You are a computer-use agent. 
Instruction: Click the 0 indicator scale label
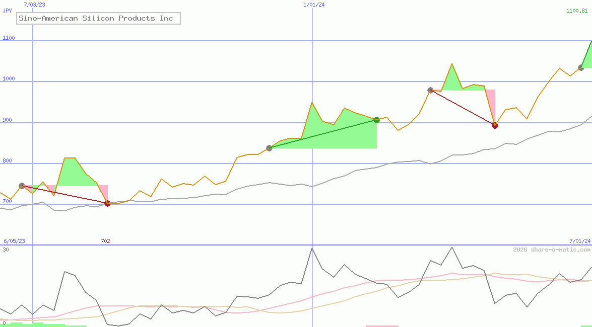[x=4, y=323]
